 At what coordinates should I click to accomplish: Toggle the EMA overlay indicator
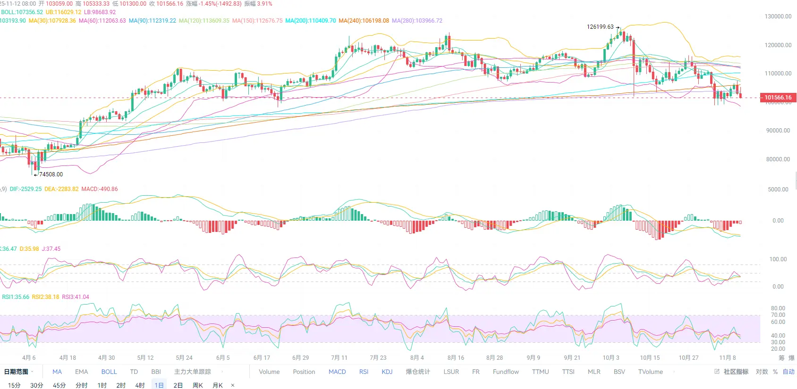82,372
